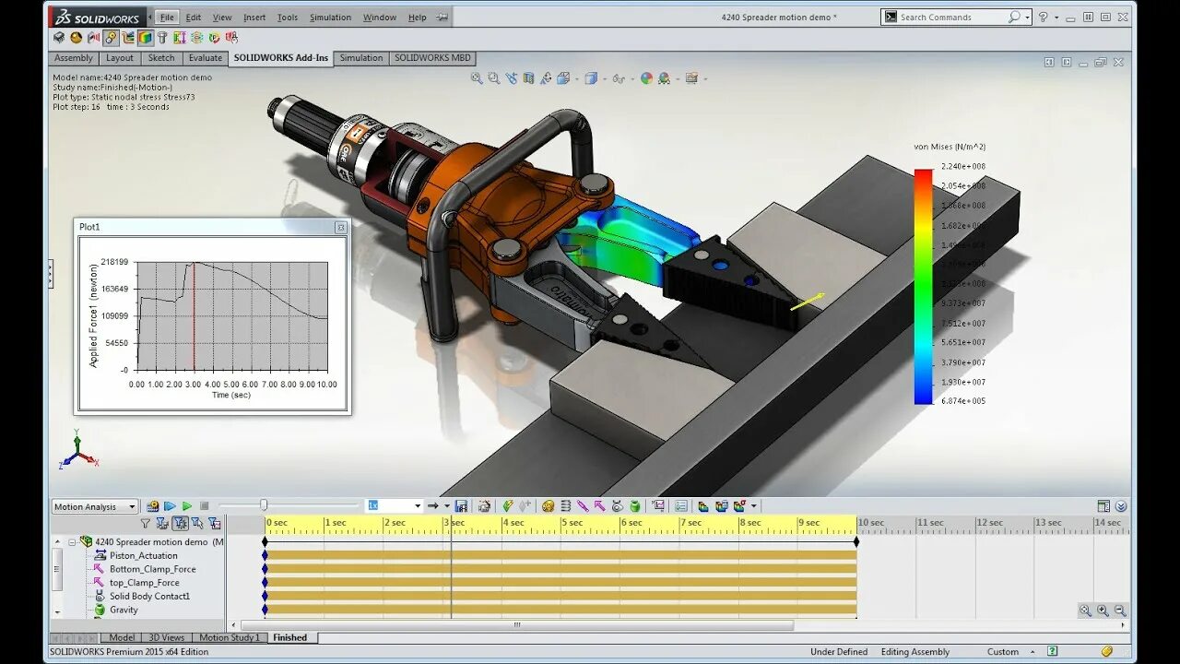Click the Spring icon in motion toolbar

(566, 506)
